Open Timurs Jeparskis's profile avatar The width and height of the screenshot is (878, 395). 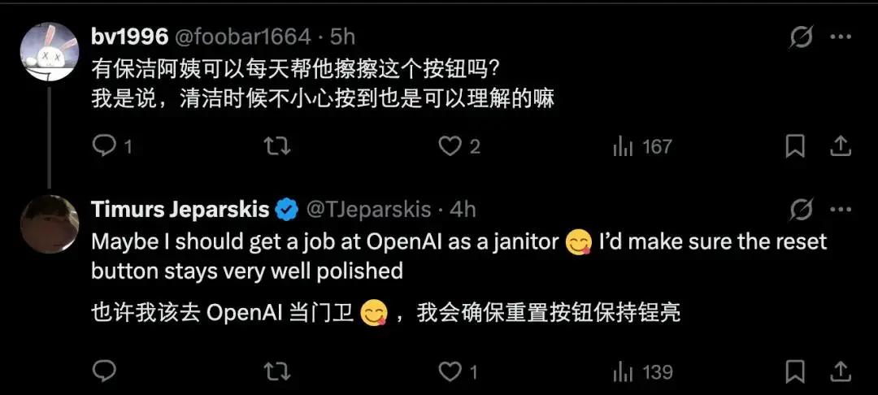pos(50,224)
